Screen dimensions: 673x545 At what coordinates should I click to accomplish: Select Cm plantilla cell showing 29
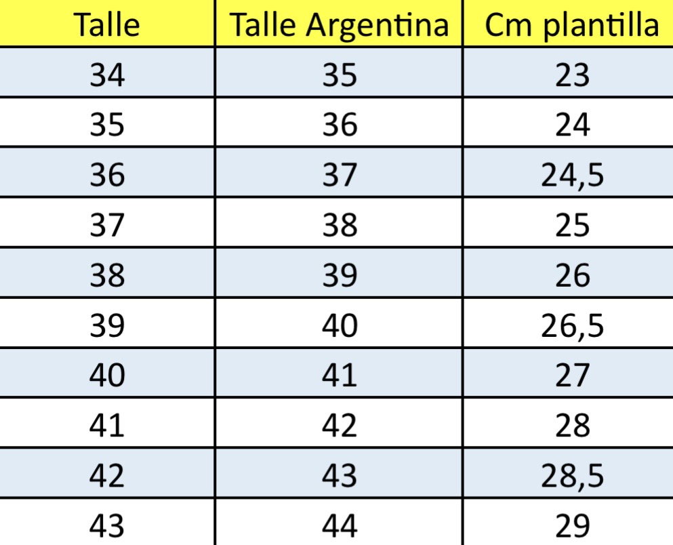pyautogui.click(x=568, y=522)
